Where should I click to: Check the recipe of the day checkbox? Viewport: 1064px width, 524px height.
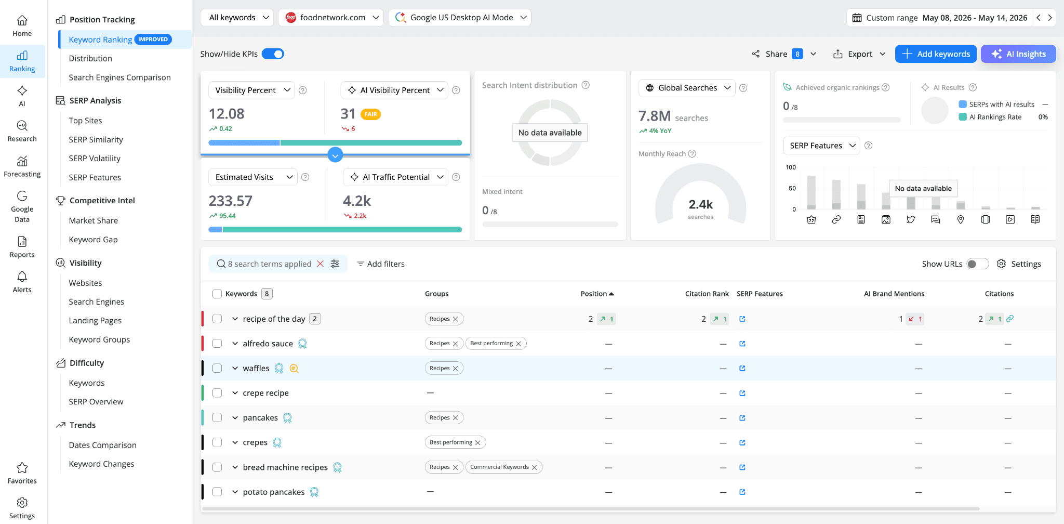217,319
